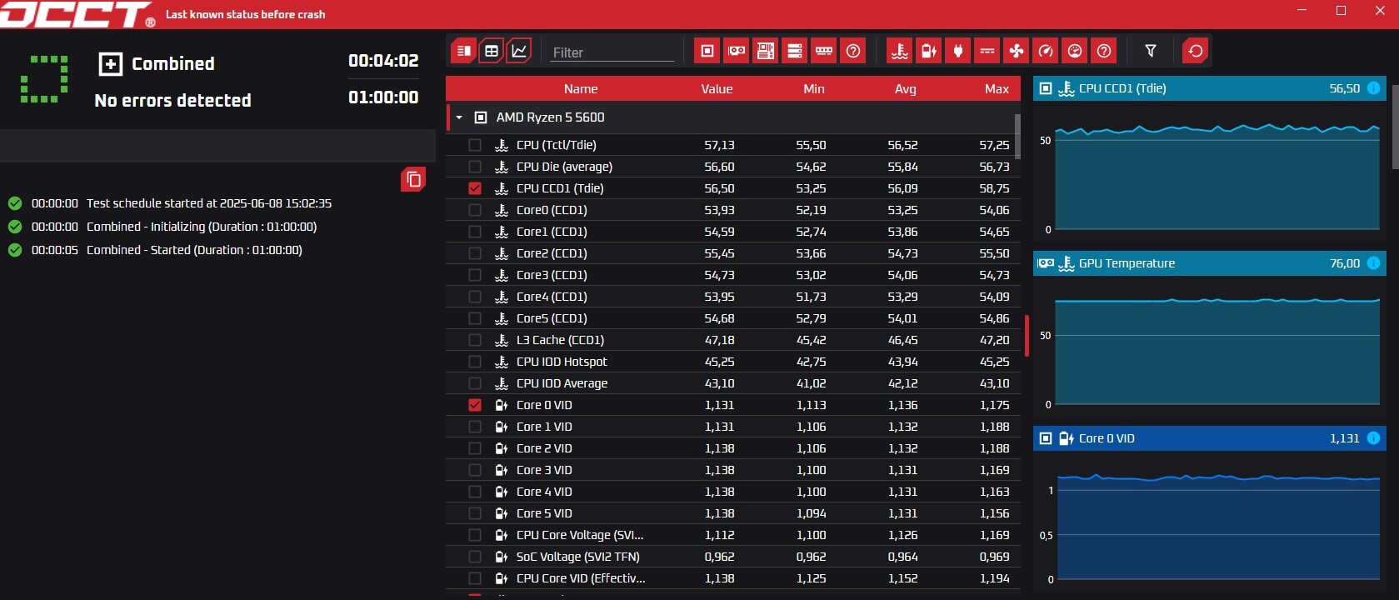This screenshot has width=1399, height=600.
Task: Uncheck CPU CCD1 (Tdie) graph checkbox
Action: [475, 188]
